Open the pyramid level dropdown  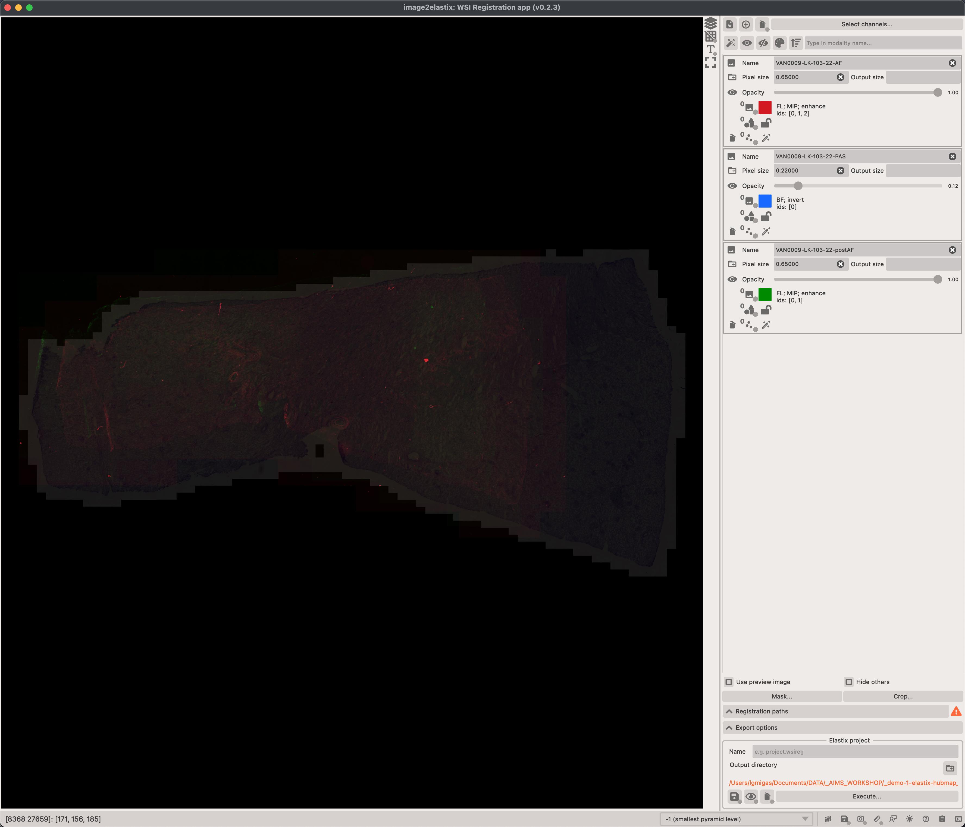pos(736,819)
